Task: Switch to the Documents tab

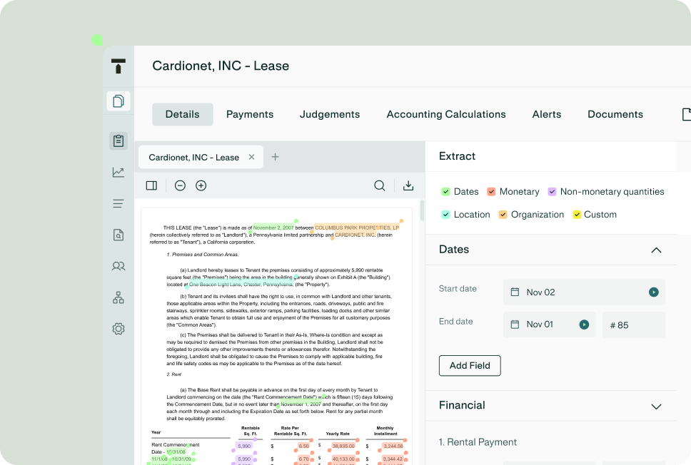Action: tap(615, 115)
